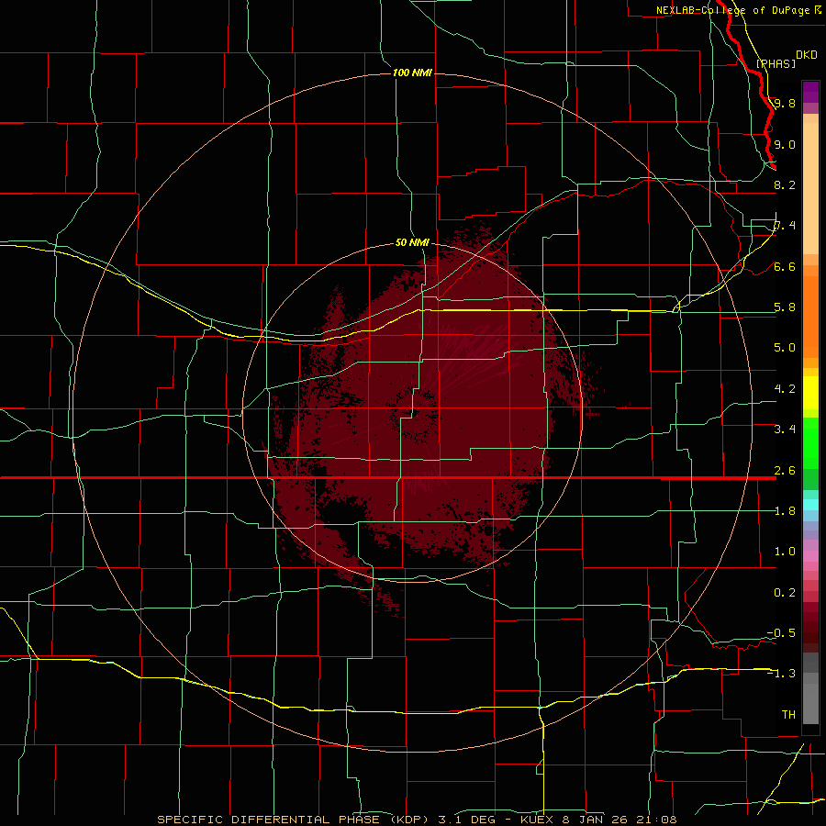Pick the light peach segment of the scale
Viewport: 826px width, 826px height.
(810, 190)
